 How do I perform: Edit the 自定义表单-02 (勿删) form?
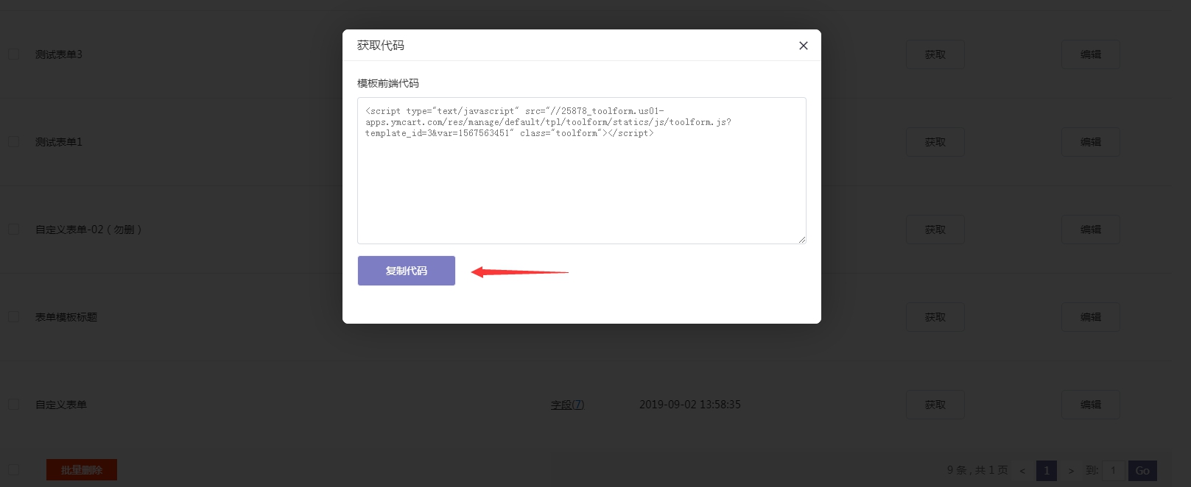coord(1090,230)
